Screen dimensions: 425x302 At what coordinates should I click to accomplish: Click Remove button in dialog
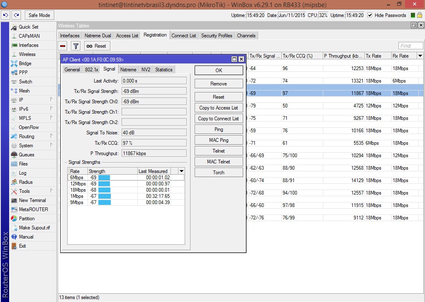[219, 84]
